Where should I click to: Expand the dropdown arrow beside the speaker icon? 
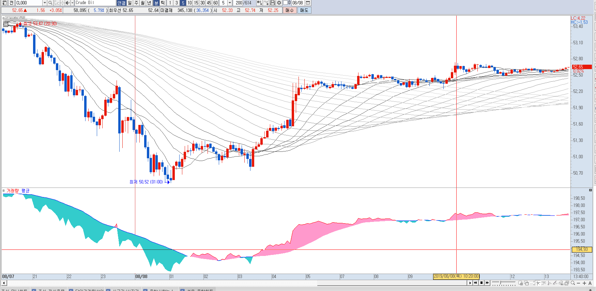[x=72, y=3]
